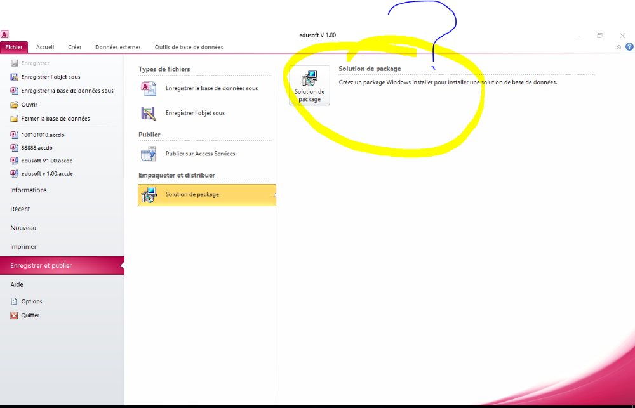Open the Créer ribbon tab
The image size is (635, 408).
[75, 47]
